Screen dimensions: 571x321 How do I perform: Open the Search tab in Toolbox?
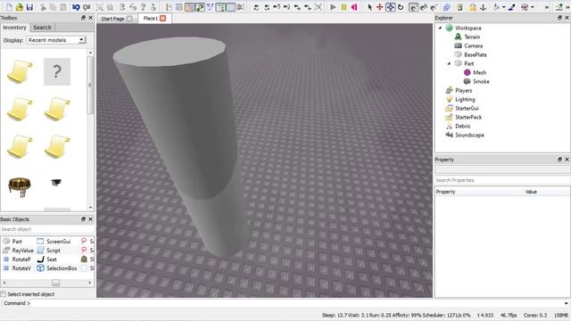pos(42,28)
